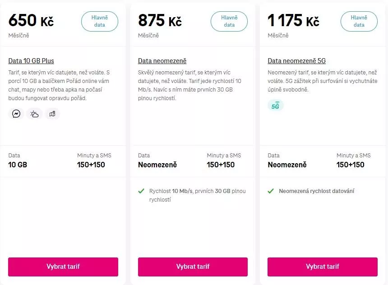Click the Messenger chat icon
The image size is (388, 285).
coord(16,114)
